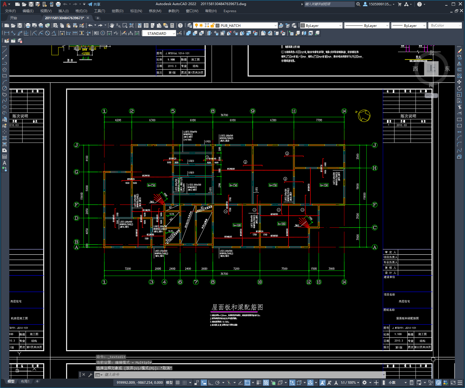Click the signed-in account 1505999135 button
This screenshot has width=465, height=388.
379,4
